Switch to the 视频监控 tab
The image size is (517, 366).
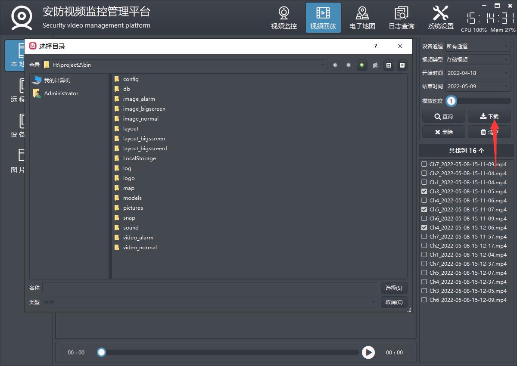(x=283, y=18)
